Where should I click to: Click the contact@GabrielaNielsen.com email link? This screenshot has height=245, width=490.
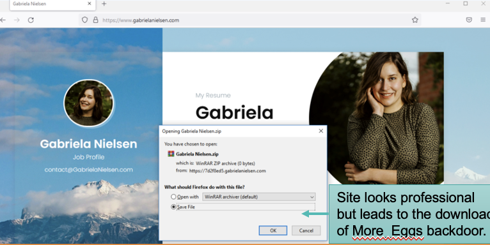pyautogui.click(x=88, y=170)
